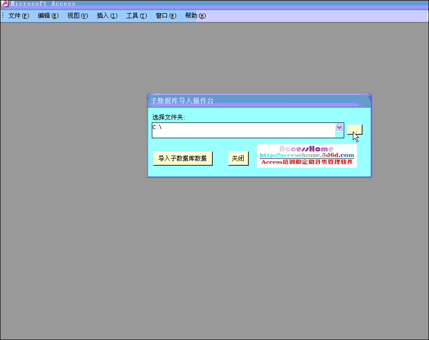Click the browse "..." button

354,130
